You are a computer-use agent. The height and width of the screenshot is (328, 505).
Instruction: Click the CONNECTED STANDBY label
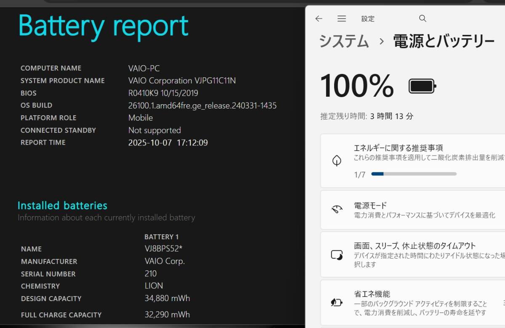[58, 130]
